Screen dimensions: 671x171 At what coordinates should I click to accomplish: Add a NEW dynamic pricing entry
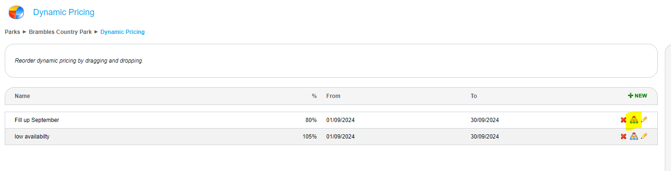click(x=637, y=96)
